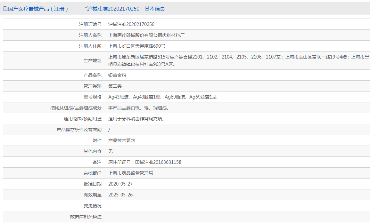Image resolution: width=370 pixels, height=223 pixels.
Task: Click the 有效期至 label
Action: (93, 195)
